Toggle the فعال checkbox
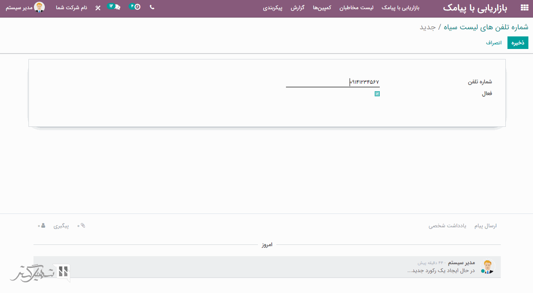Viewport: 533px width, 293px height. [x=377, y=94]
